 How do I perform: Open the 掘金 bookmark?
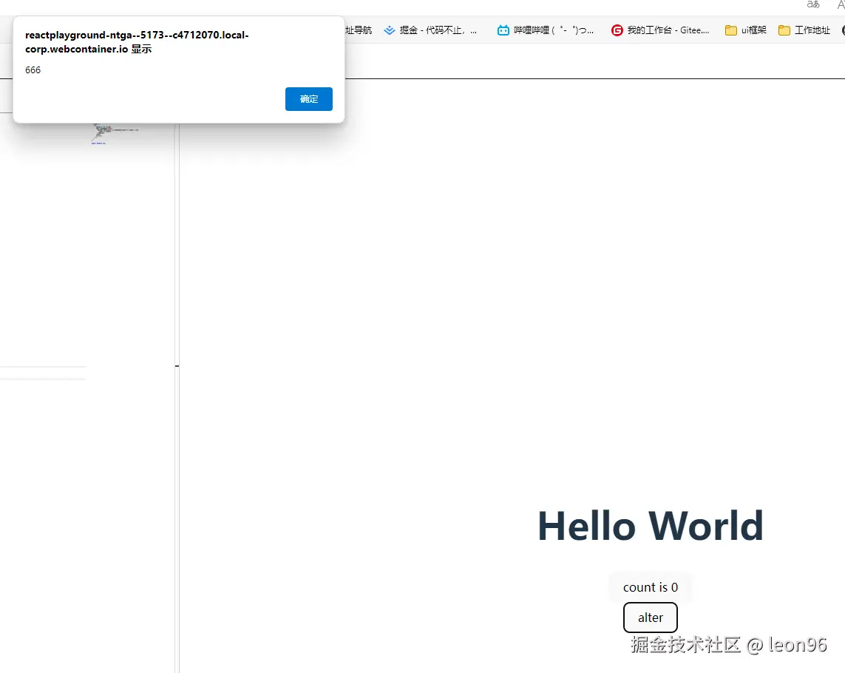click(x=430, y=30)
